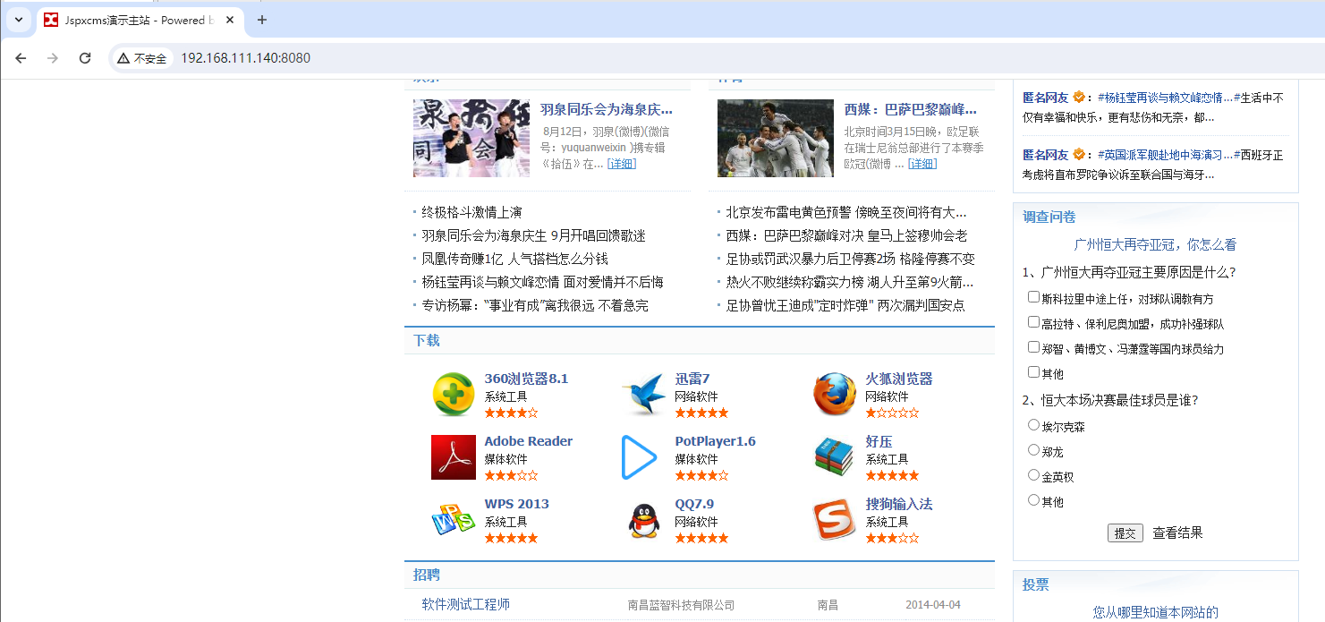The height and width of the screenshot is (622, 1325).
Task: Open the 招聘 section heading
Action: tap(427, 575)
